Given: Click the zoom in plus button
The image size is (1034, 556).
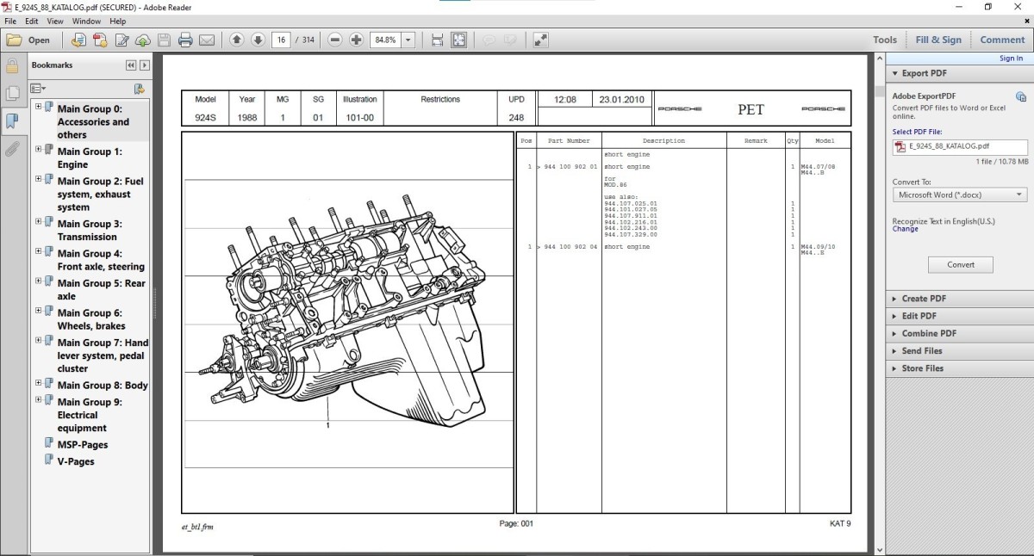Looking at the screenshot, I should (x=356, y=40).
